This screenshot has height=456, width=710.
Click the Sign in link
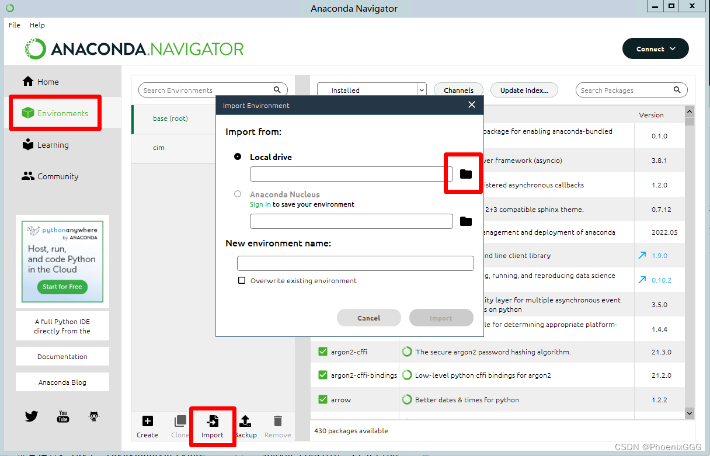pos(260,204)
